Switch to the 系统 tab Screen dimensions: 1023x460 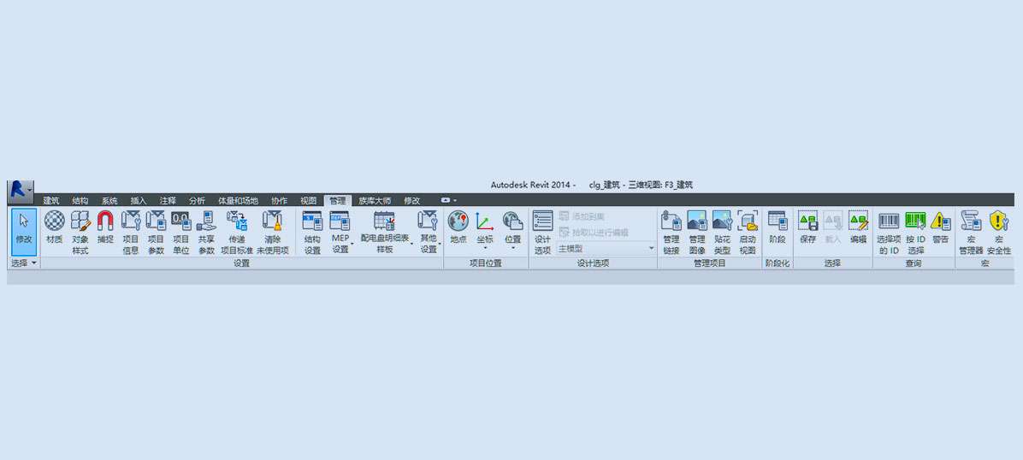[x=109, y=201]
